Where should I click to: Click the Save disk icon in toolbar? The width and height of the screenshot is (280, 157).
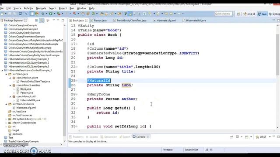point(10,14)
